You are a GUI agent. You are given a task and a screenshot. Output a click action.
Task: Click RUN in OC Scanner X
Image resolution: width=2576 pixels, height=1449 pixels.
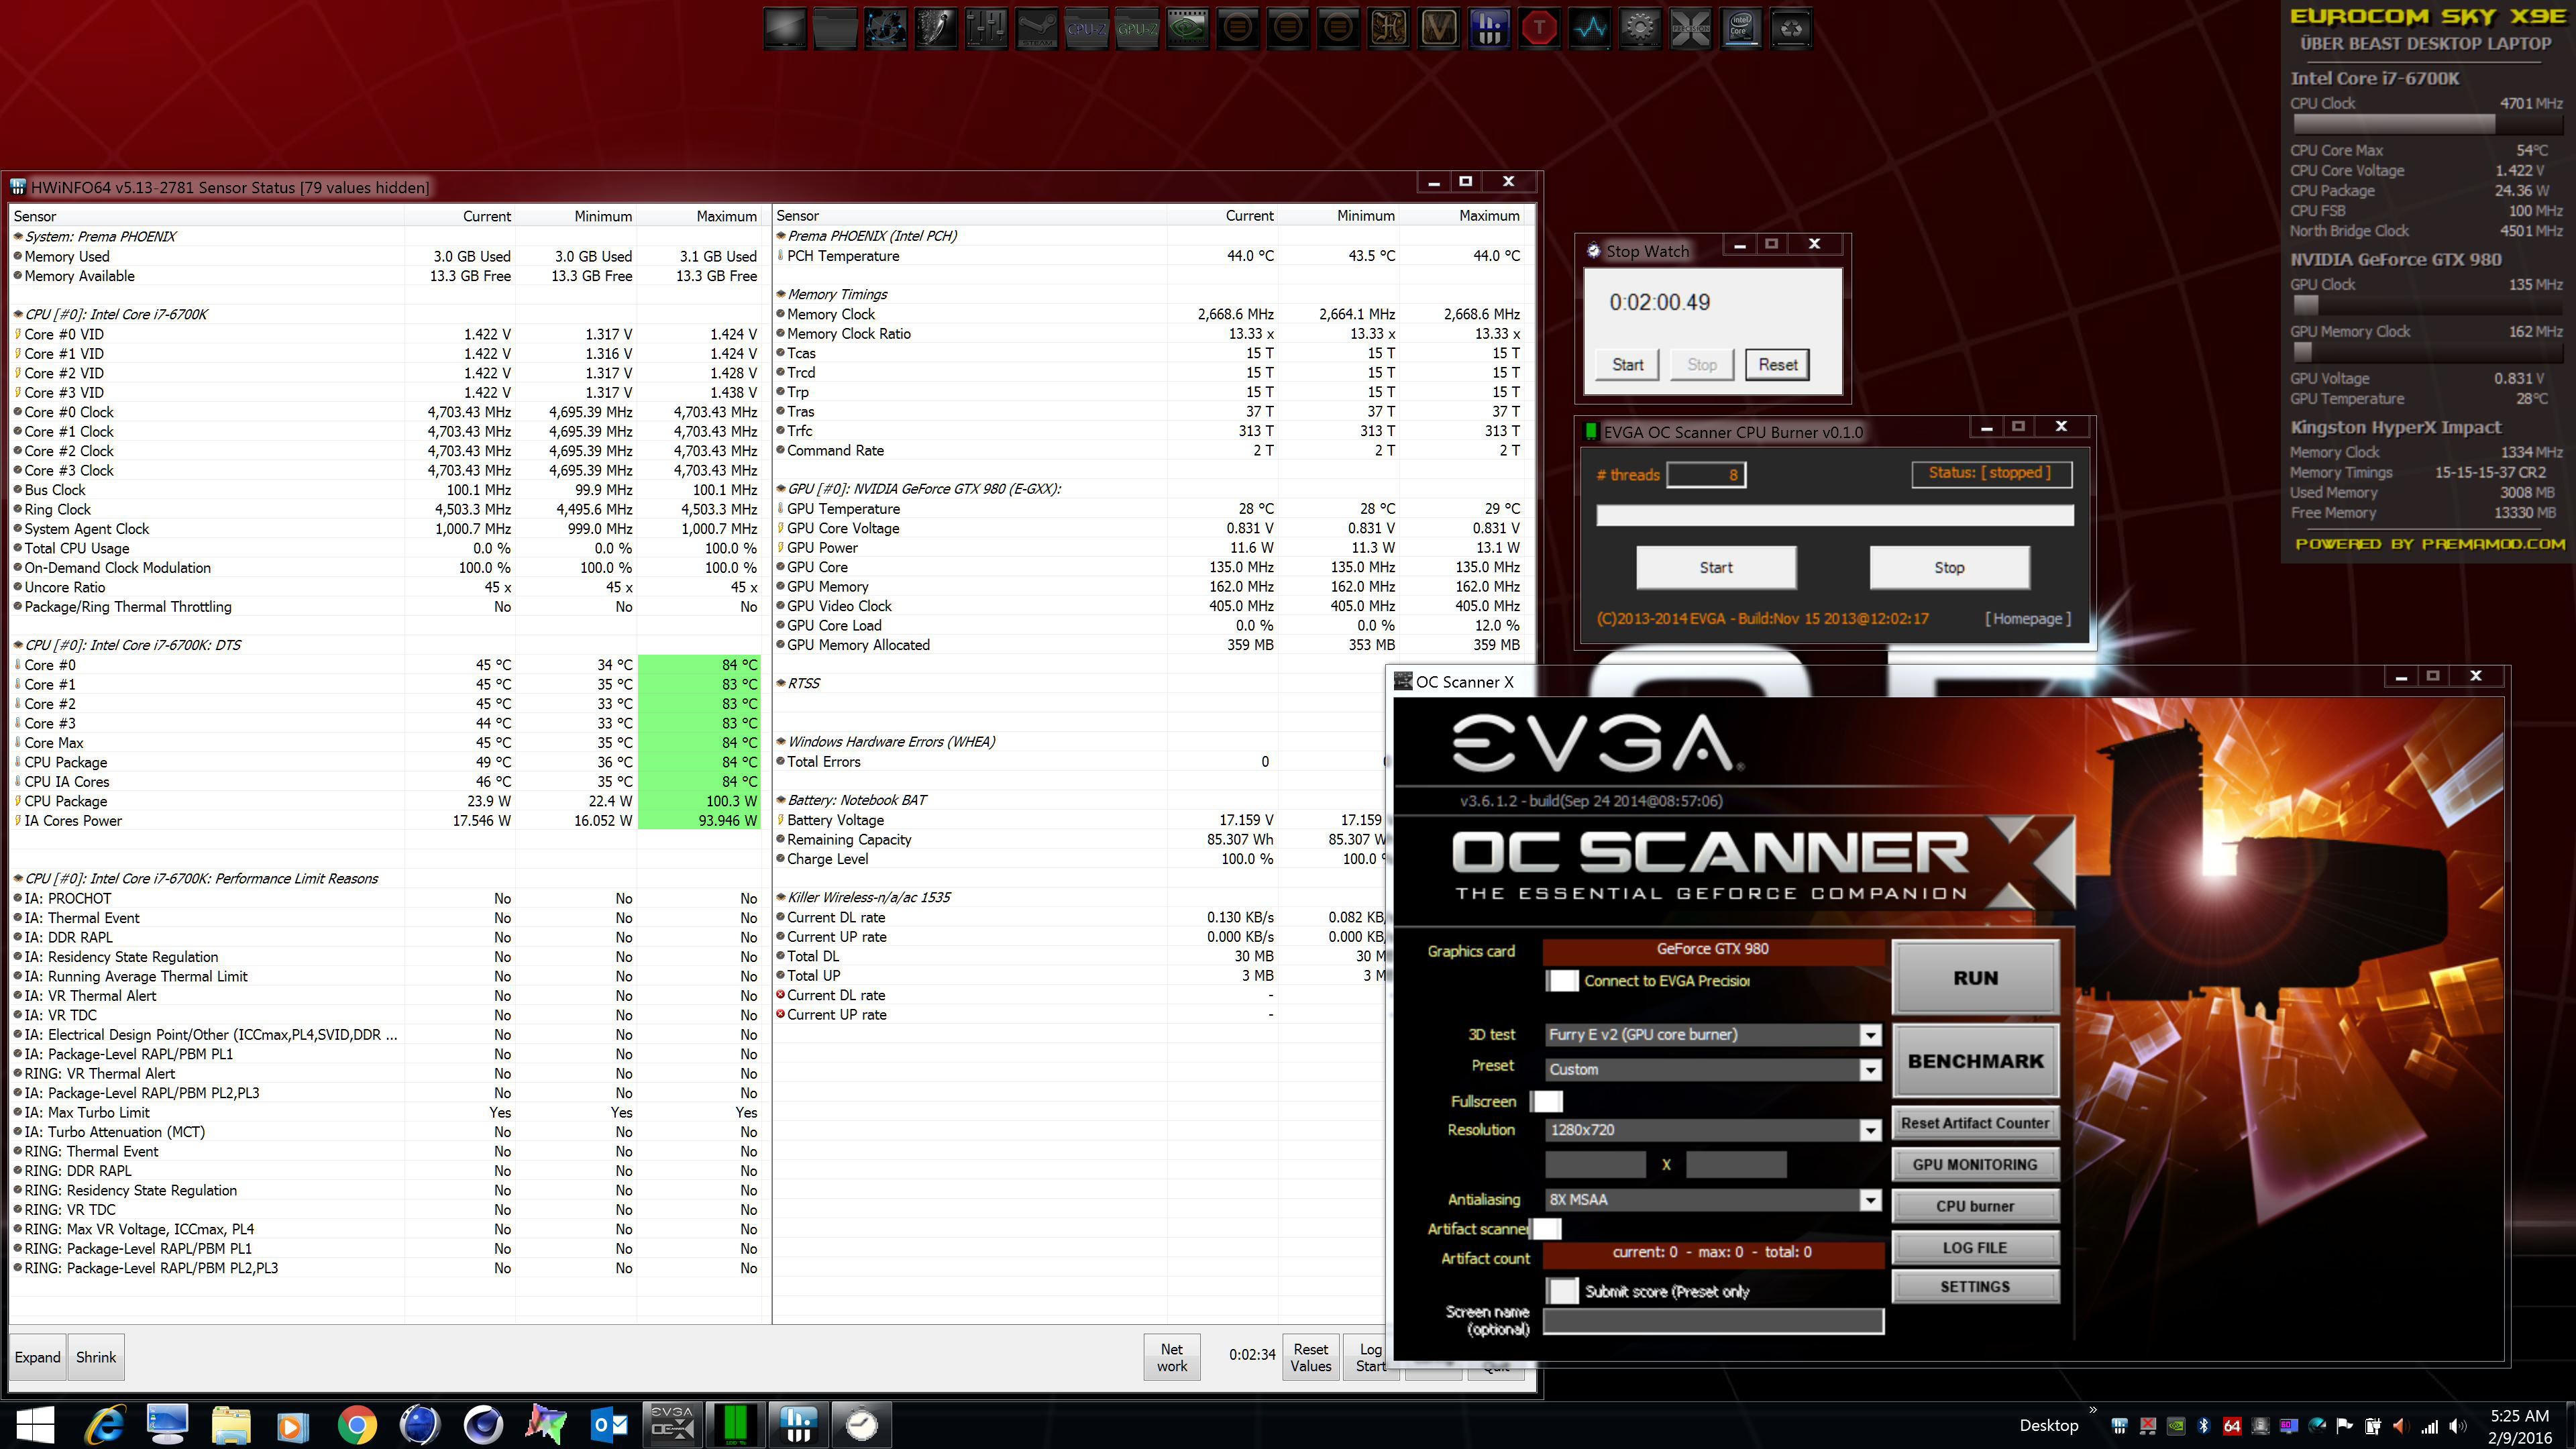coord(1975,978)
